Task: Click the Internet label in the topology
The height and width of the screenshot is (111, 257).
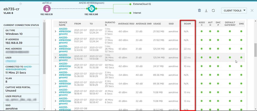Action: [137, 13]
